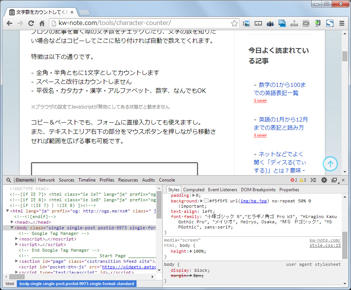Click the camera screenshot extension icon
Screen dimensions: 351x290
(270, 23)
